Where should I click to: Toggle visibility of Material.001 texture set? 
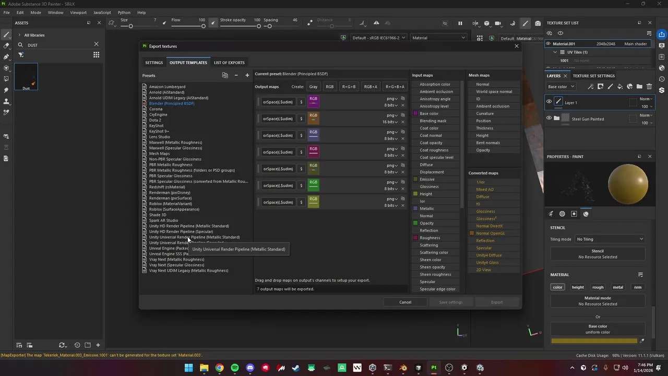pyautogui.click(x=549, y=44)
